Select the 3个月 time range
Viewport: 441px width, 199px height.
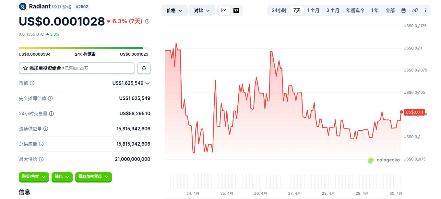coord(333,10)
